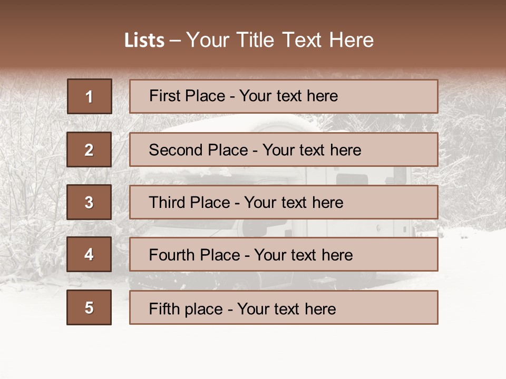
Task: Click the brown box numbered 3
Action: [x=89, y=202]
